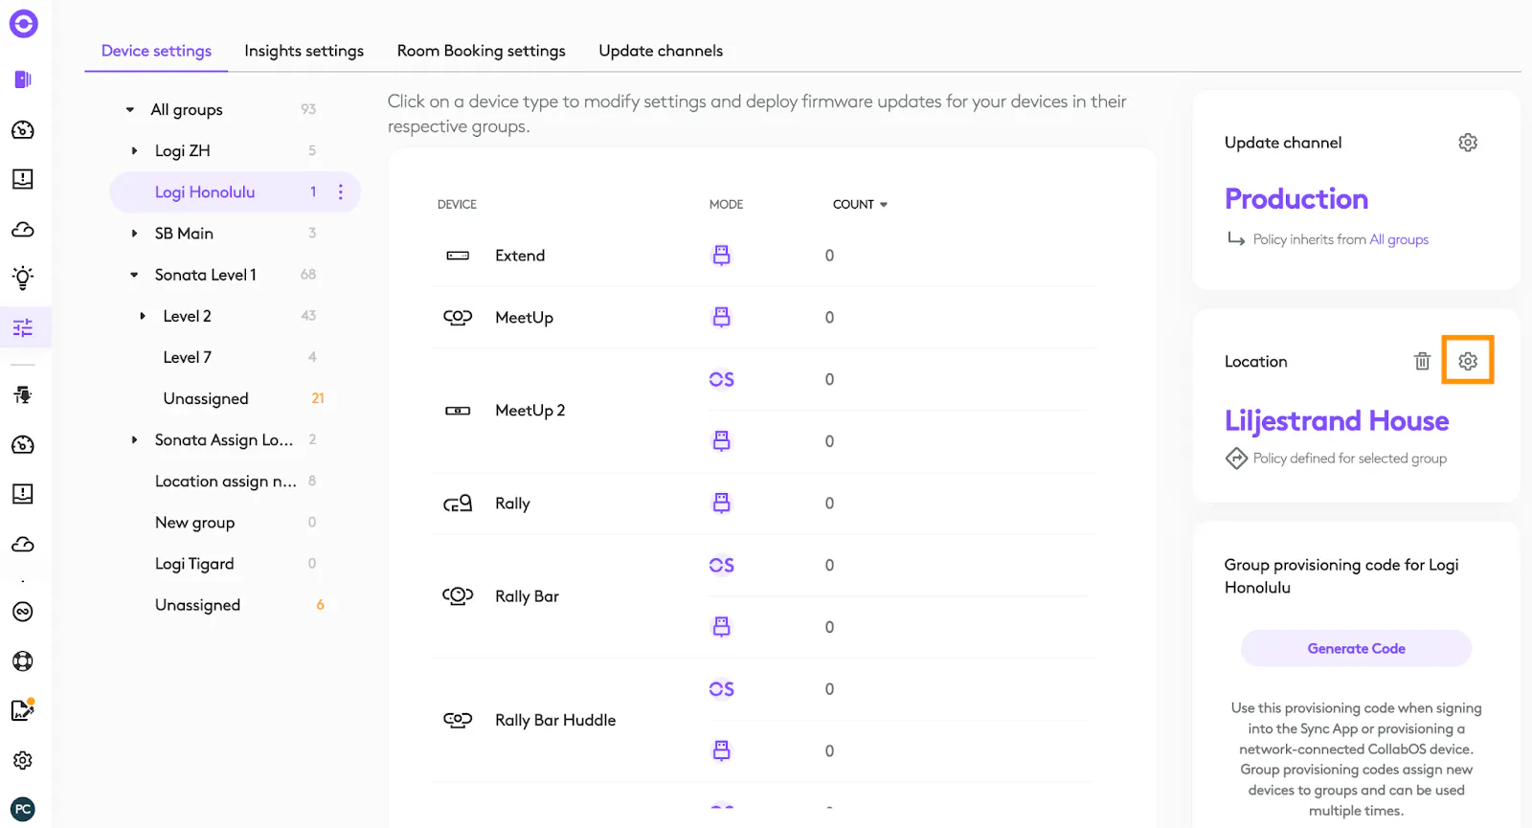Switch to Insights settings tab

coord(304,51)
